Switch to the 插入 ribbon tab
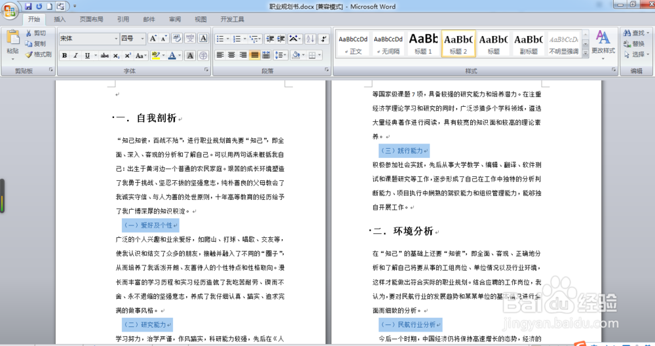This screenshot has width=655, height=346. point(60,19)
